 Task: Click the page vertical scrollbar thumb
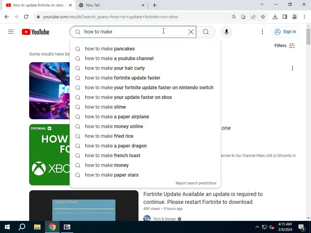click(x=308, y=36)
